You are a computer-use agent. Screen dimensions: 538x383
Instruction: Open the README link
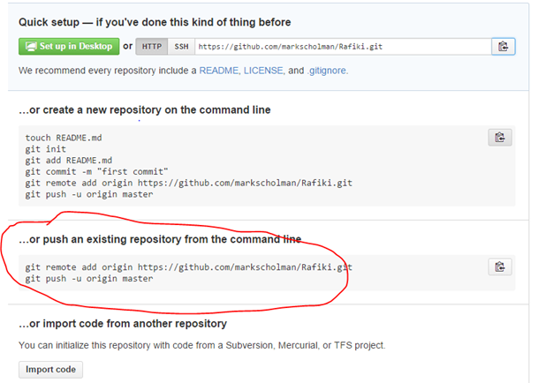point(219,71)
